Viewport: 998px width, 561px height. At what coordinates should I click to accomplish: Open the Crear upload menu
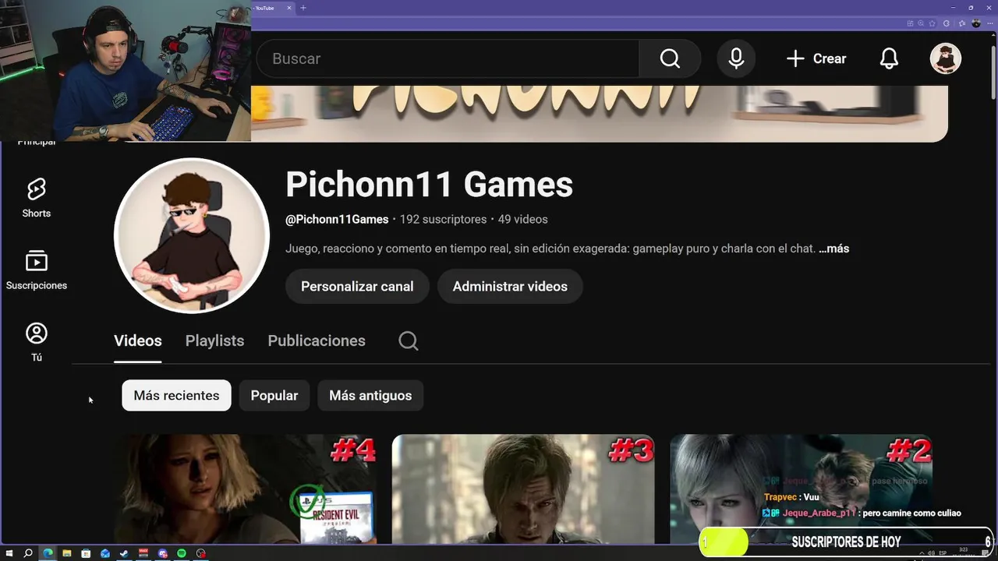pos(816,58)
